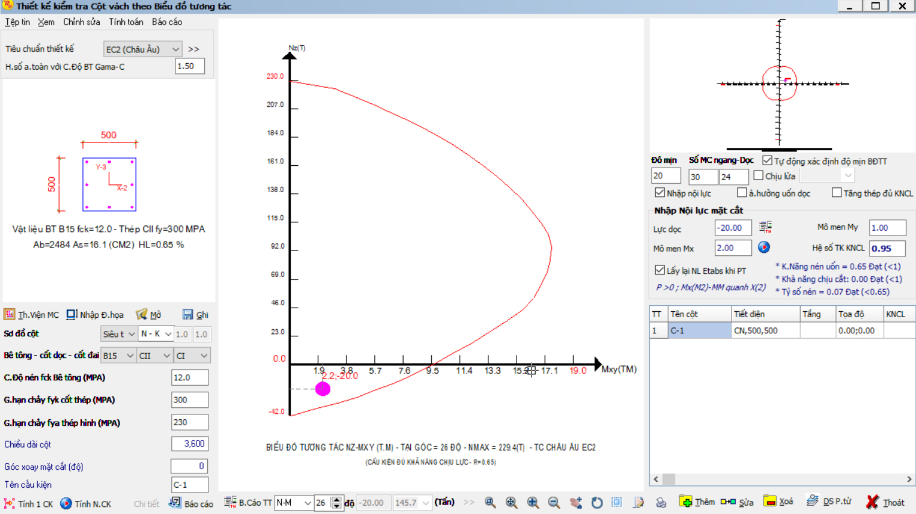Image resolution: width=916 pixels, height=514 pixels.
Task: Toggle Lấy lại NL Etabs khi PT checkbox
Action: [660, 270]
